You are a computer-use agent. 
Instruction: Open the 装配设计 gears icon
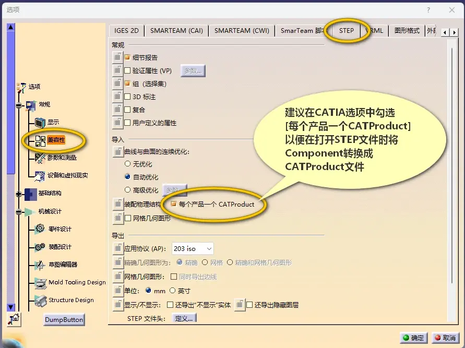coord(40,247)
